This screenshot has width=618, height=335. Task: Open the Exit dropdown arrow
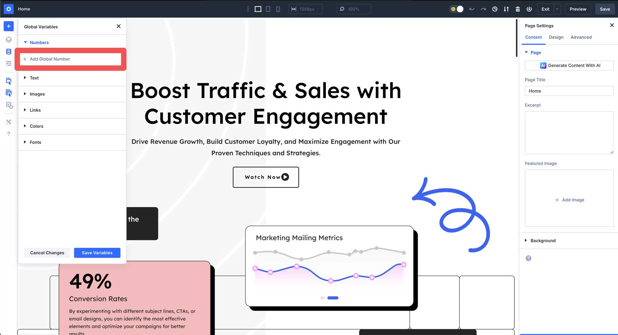[x=557, y=9]
